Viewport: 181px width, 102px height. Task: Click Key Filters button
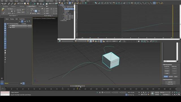point(166,94)
